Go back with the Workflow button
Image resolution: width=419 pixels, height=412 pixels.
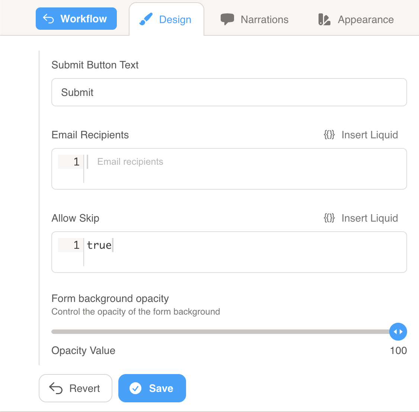[76, 19]
